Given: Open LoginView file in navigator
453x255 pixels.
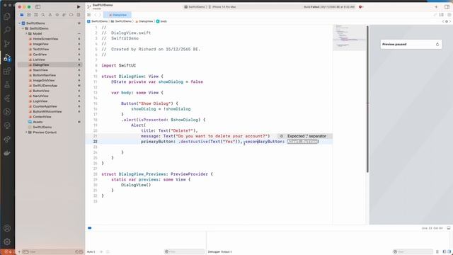Looking at the screenshot, I should coord(40,101).
